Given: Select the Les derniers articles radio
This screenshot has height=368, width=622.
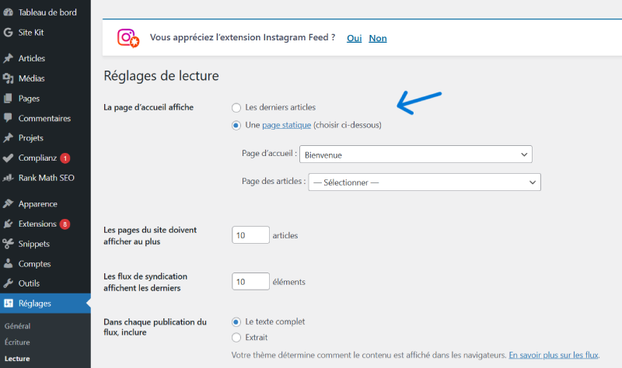Looking at the screenshot, I should click(236, 108).
